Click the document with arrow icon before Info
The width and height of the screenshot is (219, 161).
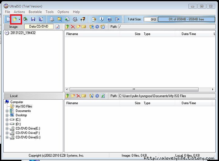click(94, 19)
